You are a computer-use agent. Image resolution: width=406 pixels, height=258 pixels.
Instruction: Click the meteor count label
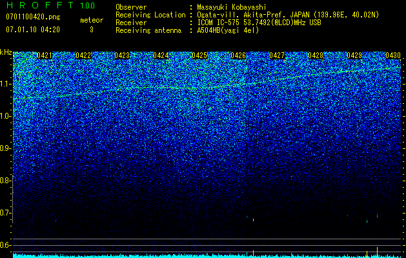pos(92,20)
